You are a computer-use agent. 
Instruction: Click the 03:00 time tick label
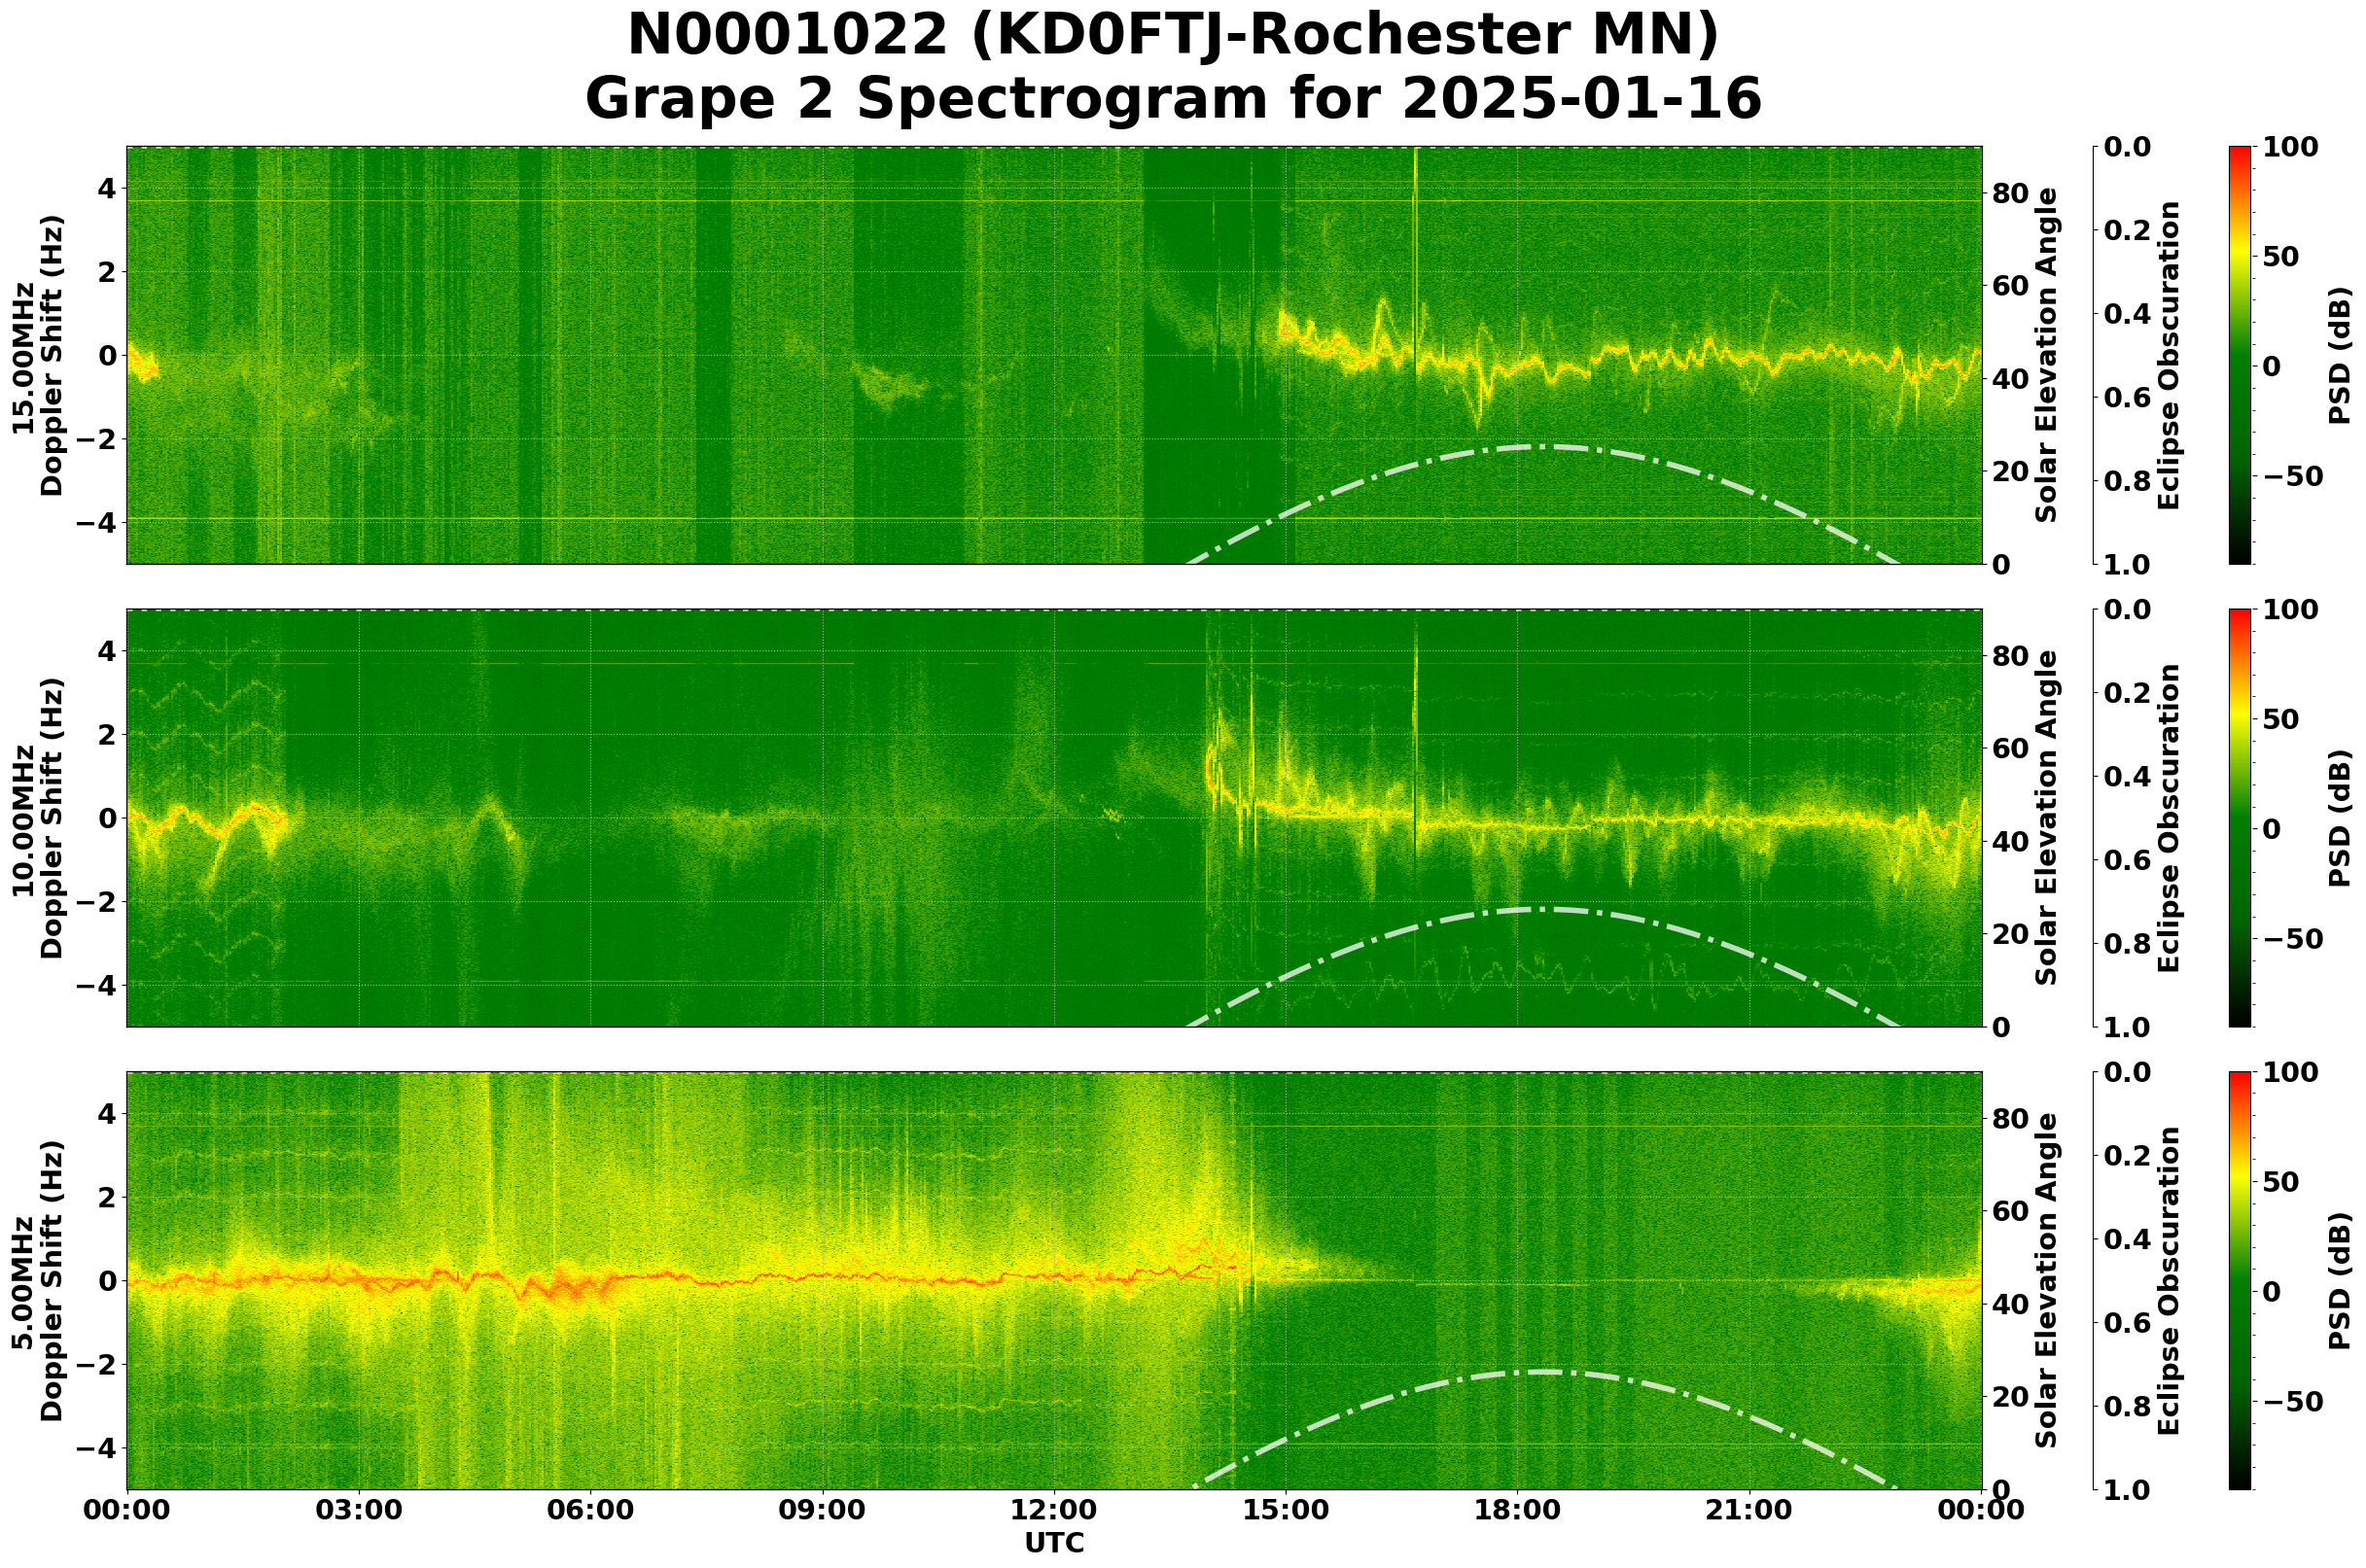359,1510
